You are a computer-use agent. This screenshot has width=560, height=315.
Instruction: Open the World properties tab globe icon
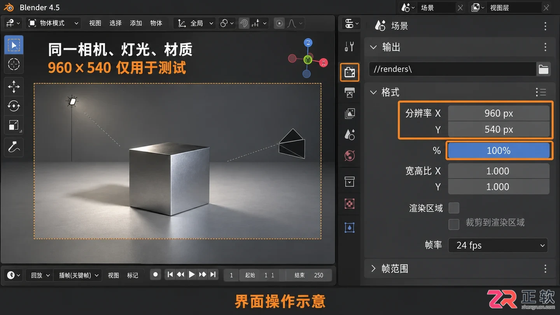(349, 156)
